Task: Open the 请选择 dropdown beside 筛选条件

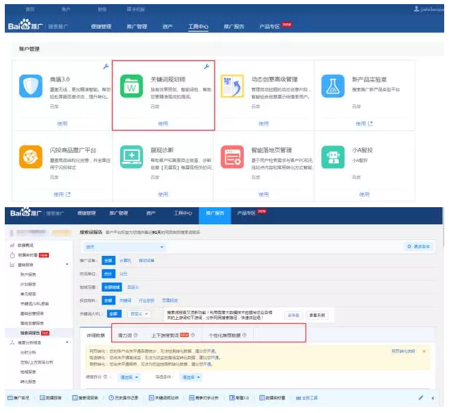Action: (x=191, y=377)
